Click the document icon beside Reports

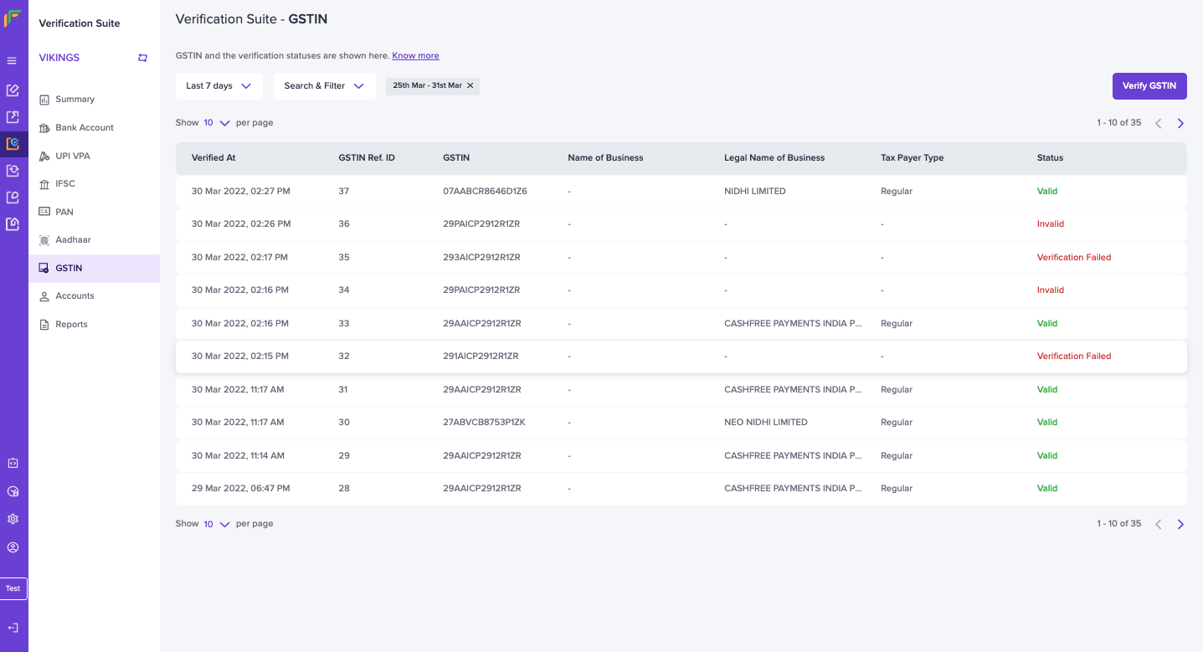pyautogui.click(x=44, y=325)
